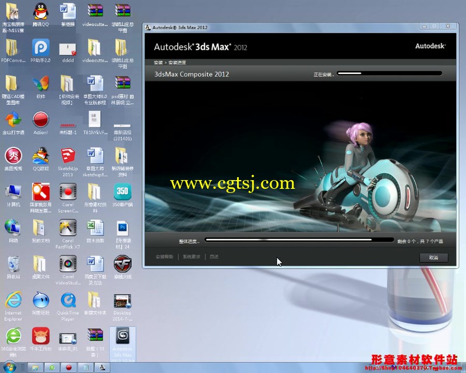Open the 国家税务局网络发票 desktop icon
Screen dimensions: 466x373
tap(40, 198)
